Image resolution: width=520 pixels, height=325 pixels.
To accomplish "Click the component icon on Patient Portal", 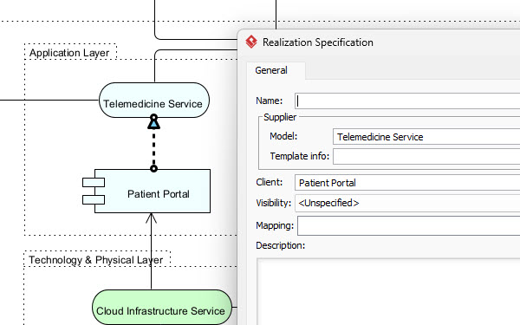I will pyautogui.click(x=94, y=191).
